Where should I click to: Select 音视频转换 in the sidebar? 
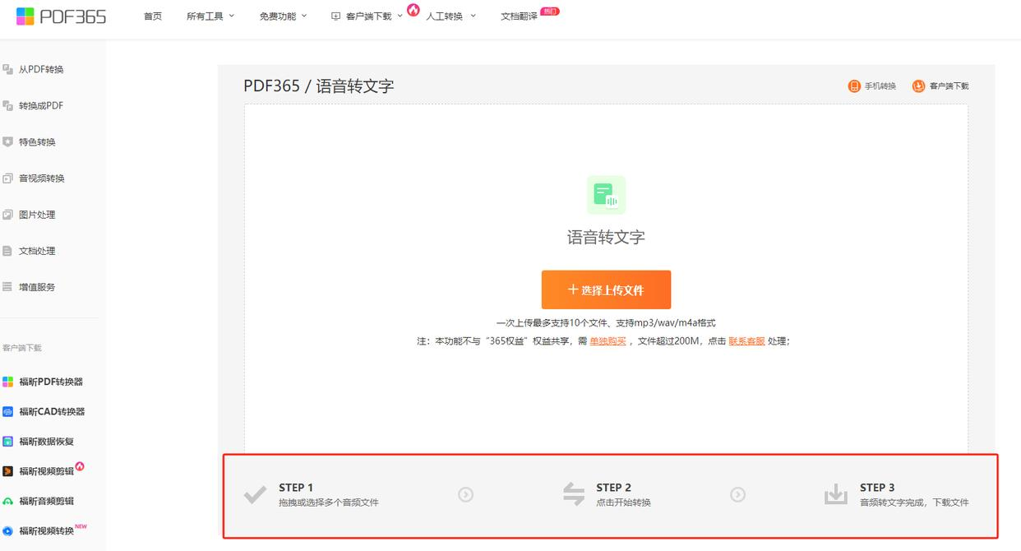(x=41, y=178)
